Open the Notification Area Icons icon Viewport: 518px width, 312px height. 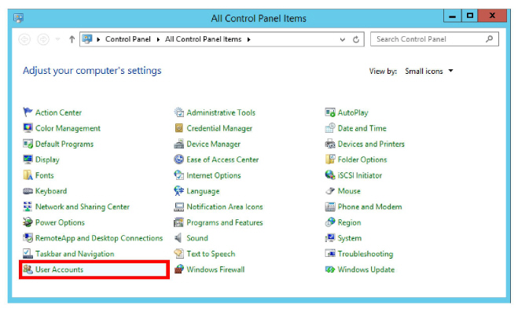point(178,207)
